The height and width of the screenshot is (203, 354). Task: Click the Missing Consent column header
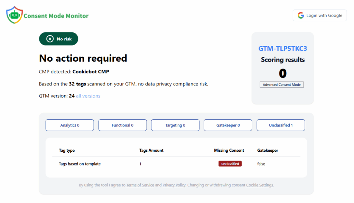click(229, 150)
